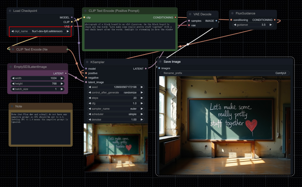
Task: Collapse the KSampler node via title dot
Action: pos(87,62)
